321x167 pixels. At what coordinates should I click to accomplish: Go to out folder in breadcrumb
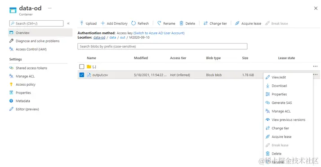(x=122, y=37)
